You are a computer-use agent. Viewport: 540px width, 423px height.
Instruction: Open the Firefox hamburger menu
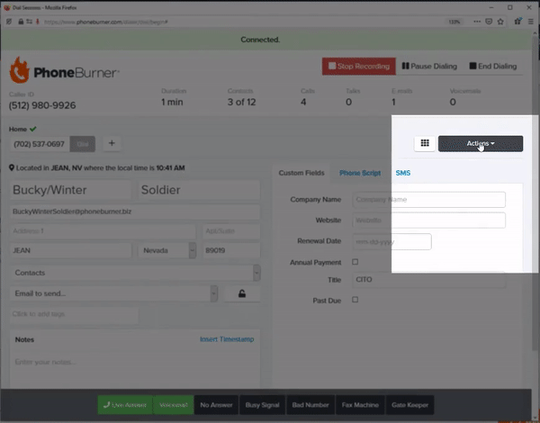pos(530,22)
